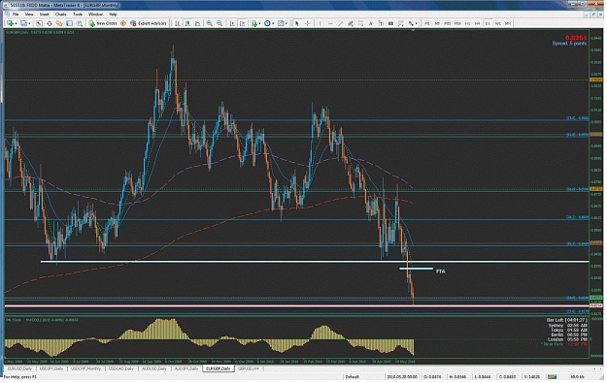Switch timeframe to M15
The image size is (607, 383).
click(x=447, y=23)
